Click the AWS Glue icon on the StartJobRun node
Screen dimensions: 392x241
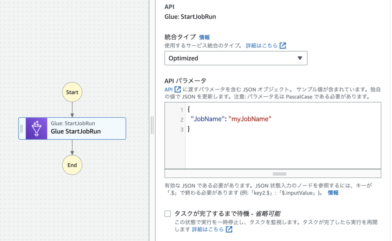[x=37, y=128]
